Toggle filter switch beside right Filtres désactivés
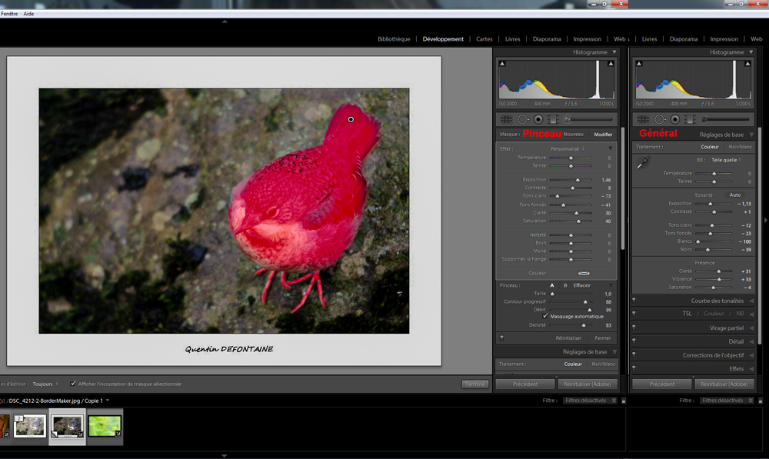 (x=761, y=401)
